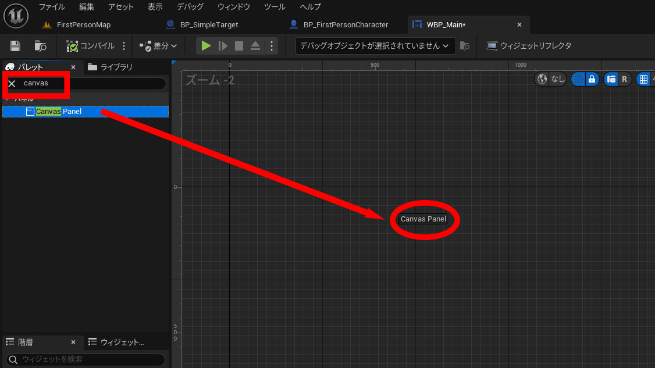Click the eject button in toolbar
655x368 pixels.
(x=255, y=46)
